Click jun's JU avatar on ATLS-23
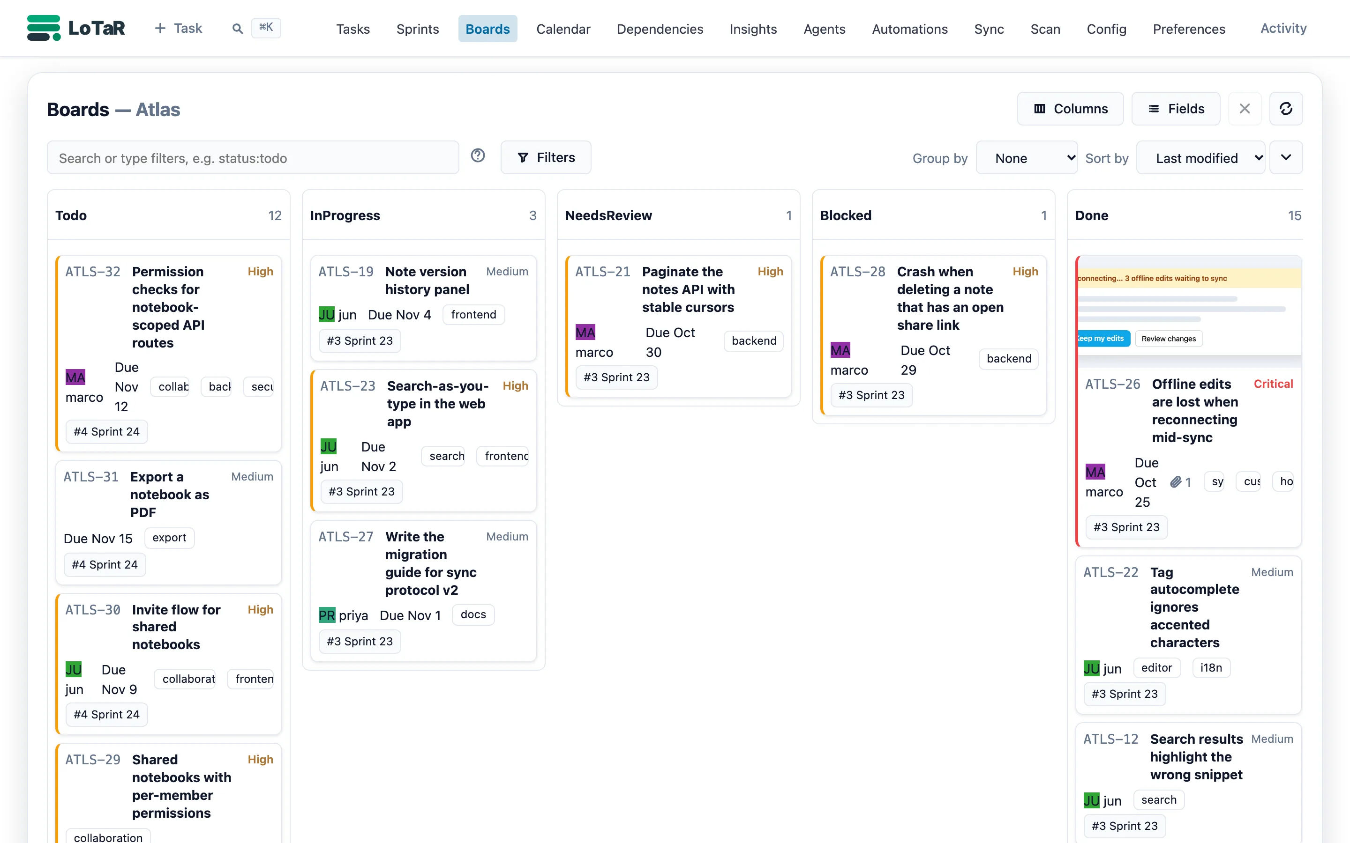 (329, 447)
